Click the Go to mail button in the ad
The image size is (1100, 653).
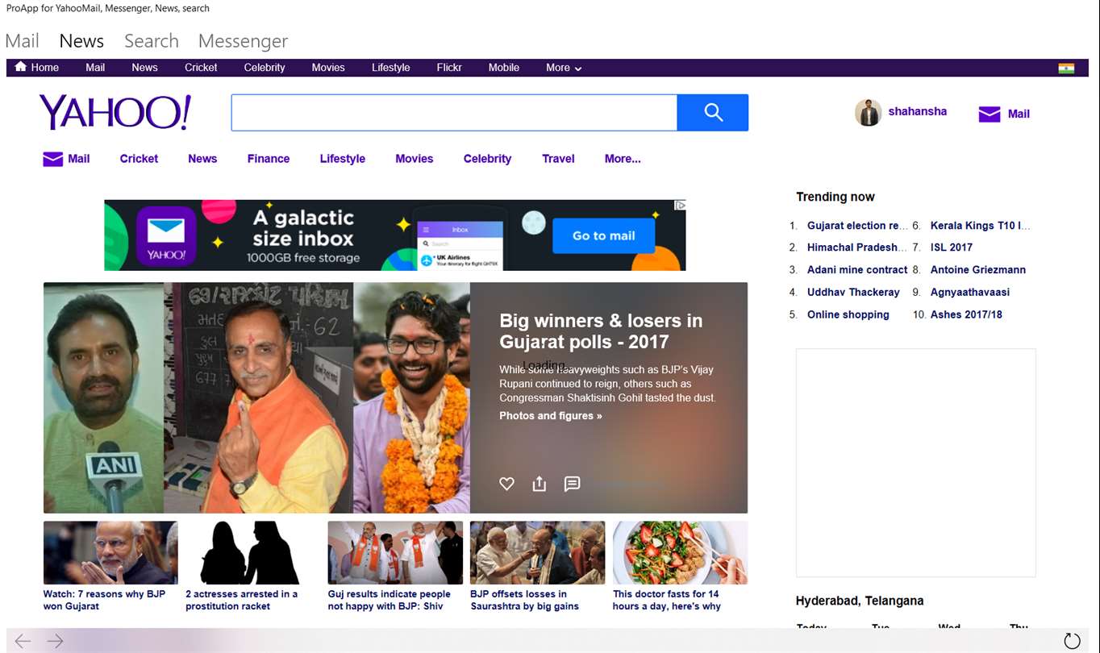coord(603,235)
